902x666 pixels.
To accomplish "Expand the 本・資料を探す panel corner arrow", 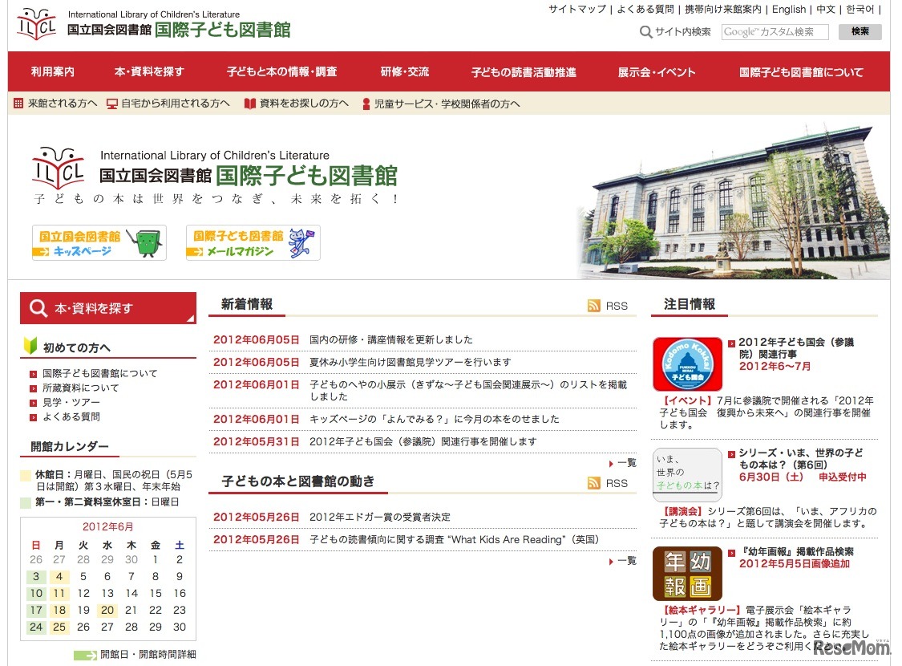I will tap(190, 318).
